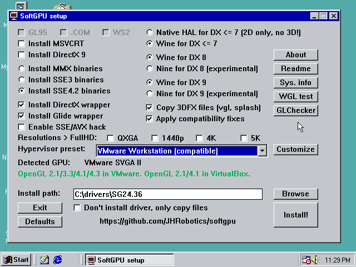The height and width of the screenshot is (267, 356).
Task: Check Don't install driver, only copy files
Action: [77, 207]
